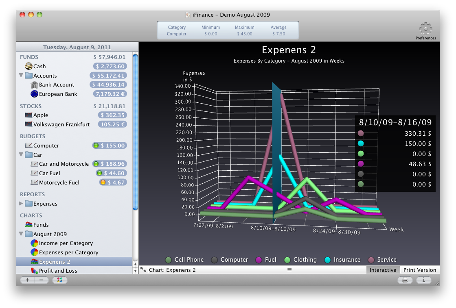The width and height of the screenshot is (456, 308).
Task: Collapse the Accounts group triangle
Action: coord(21,75)
